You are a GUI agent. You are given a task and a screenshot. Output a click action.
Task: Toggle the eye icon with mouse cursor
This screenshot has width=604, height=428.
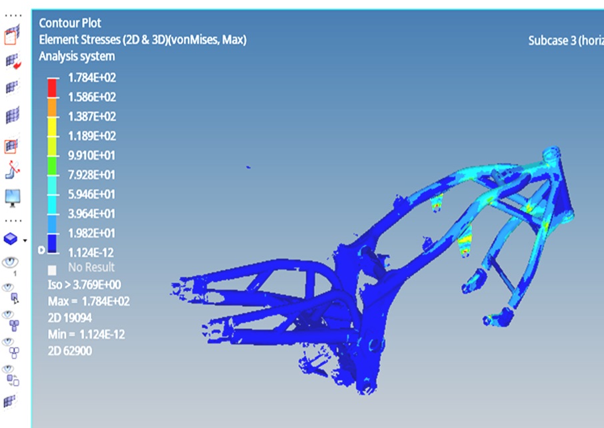coord(12,292)
